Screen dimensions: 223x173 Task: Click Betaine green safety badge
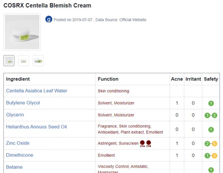[x=211, y=170]
